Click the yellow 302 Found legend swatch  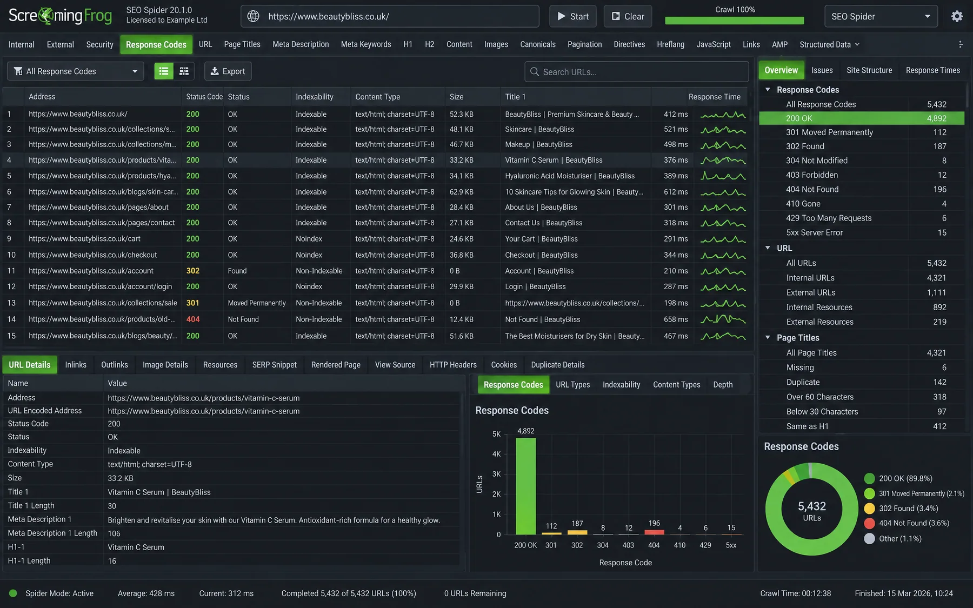[x=869, y=509]
